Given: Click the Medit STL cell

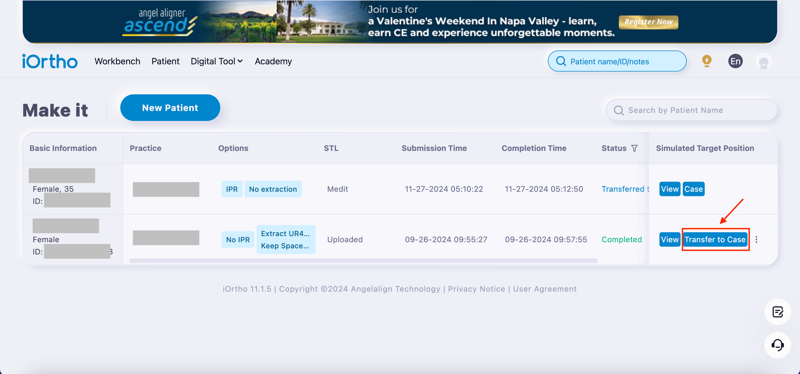Looking at the screenshot, I should 338,189.
